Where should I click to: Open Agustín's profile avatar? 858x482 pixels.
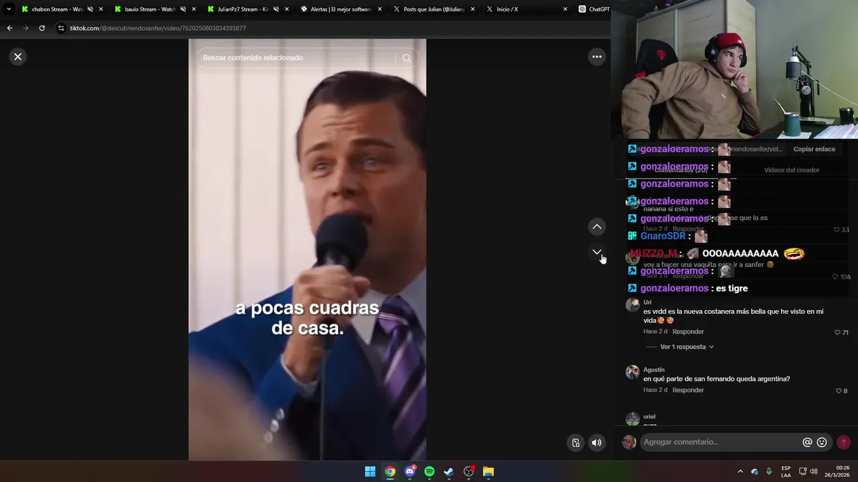(632, 372)
